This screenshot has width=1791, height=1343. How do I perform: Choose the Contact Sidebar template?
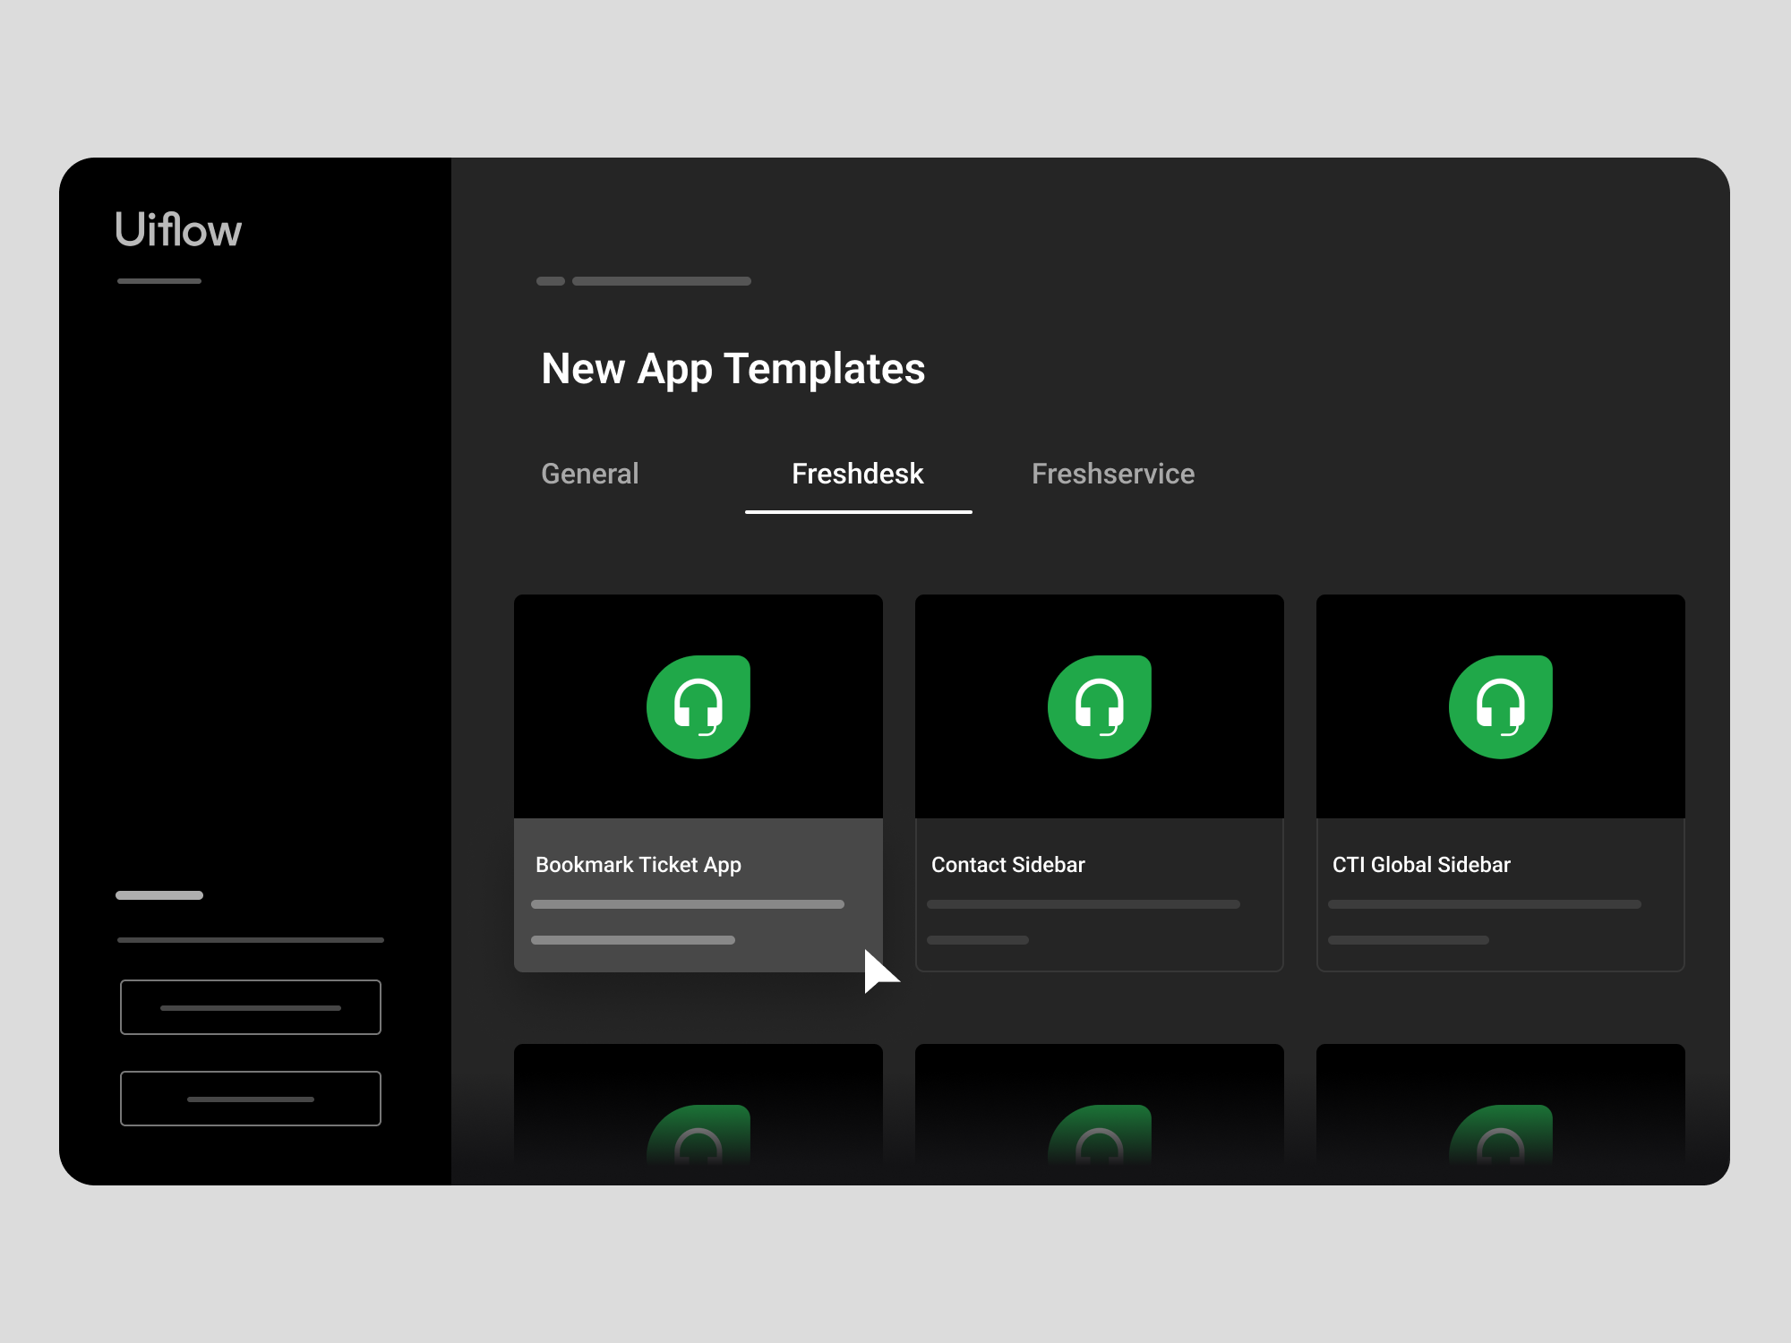tap(1100, 783)
